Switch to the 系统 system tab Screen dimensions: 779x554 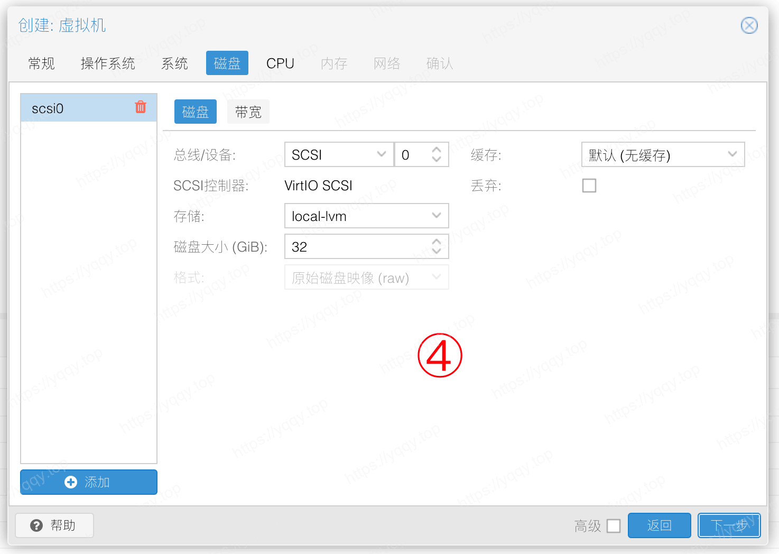coord(174,63)
